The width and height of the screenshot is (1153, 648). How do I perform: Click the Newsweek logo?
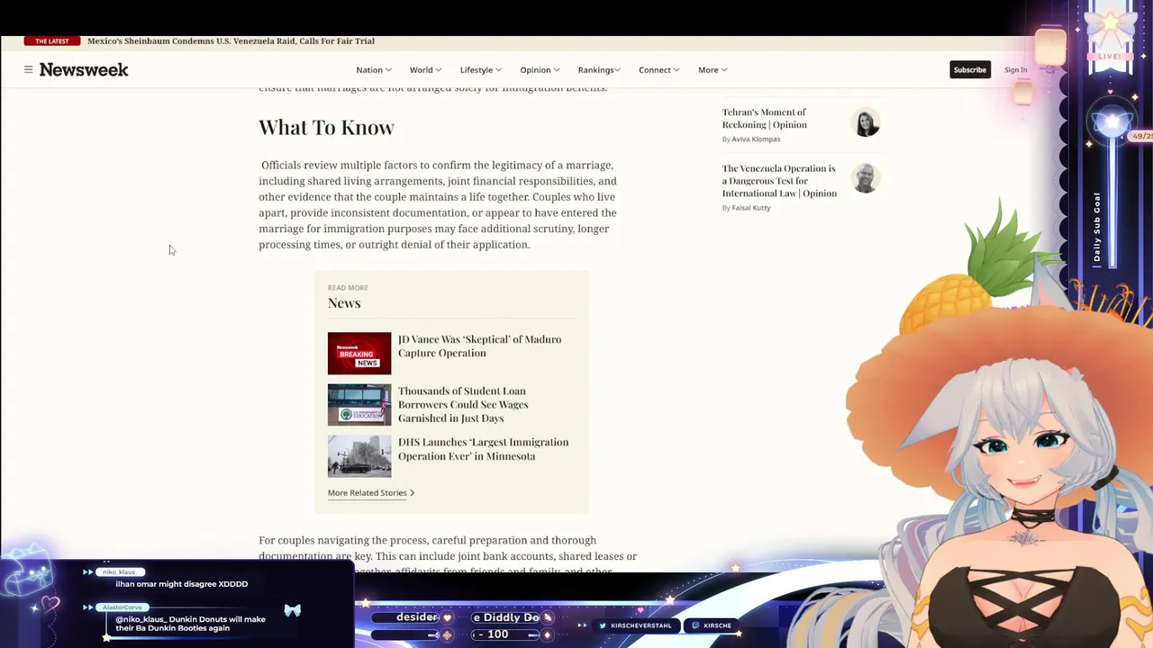(x=84, y=69)
